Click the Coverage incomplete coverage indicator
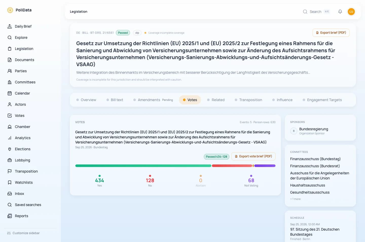Image resolution: width=365 pixels, height=242 pixels. point(165,33)
